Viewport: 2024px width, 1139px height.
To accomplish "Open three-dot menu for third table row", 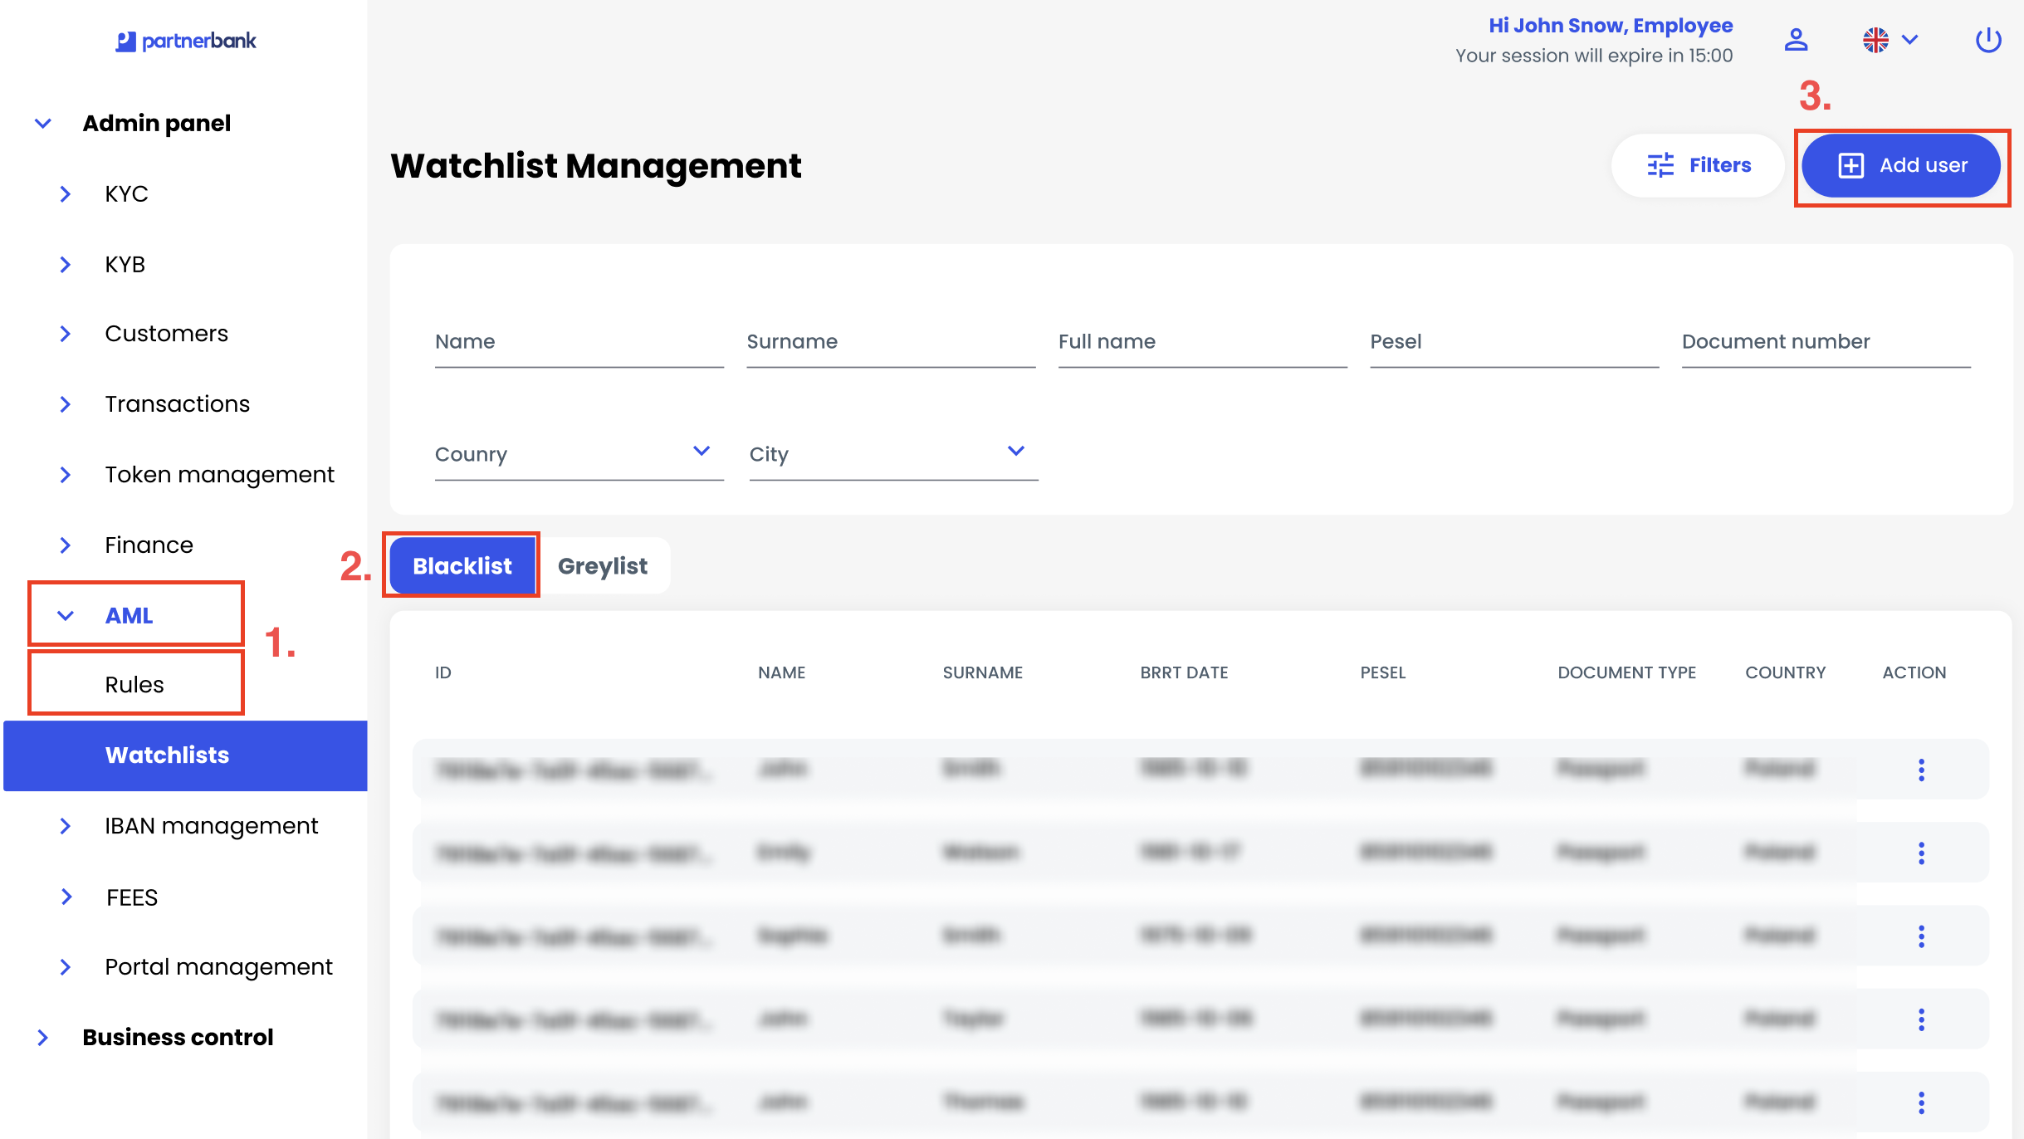I will click(1921, 936).
